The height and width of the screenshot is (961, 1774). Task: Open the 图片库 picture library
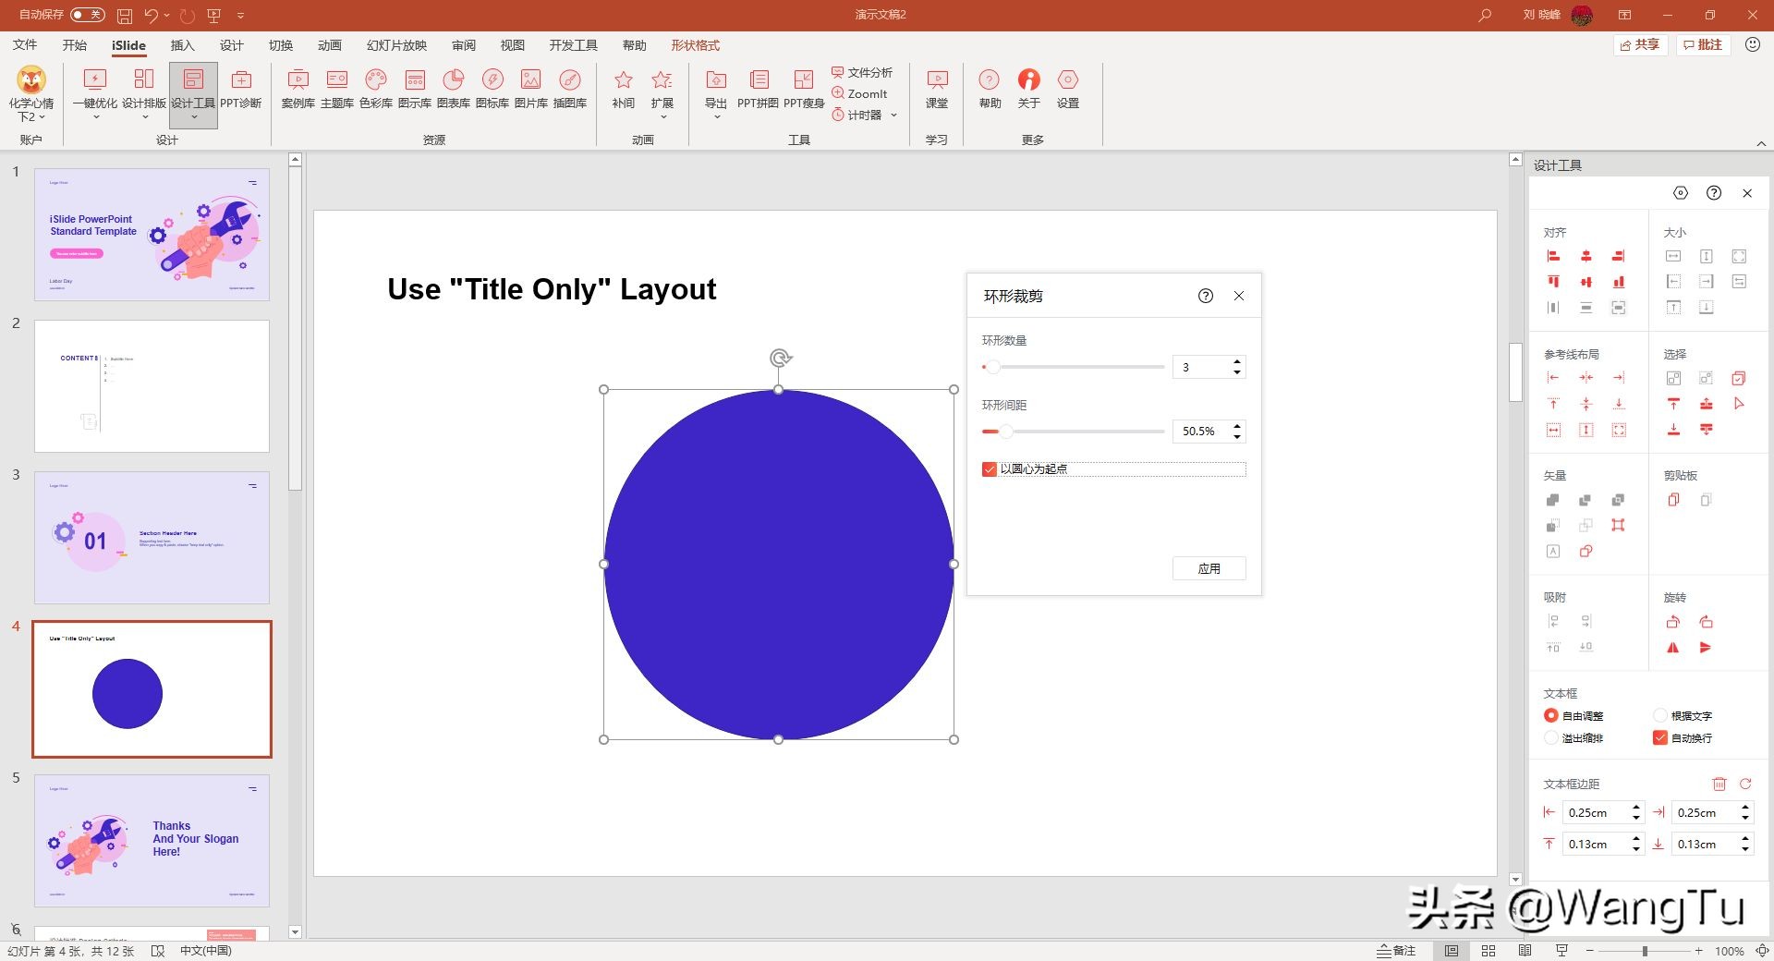pos(530,89)
